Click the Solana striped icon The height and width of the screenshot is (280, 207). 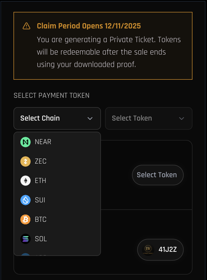click(x=25, y=239)
